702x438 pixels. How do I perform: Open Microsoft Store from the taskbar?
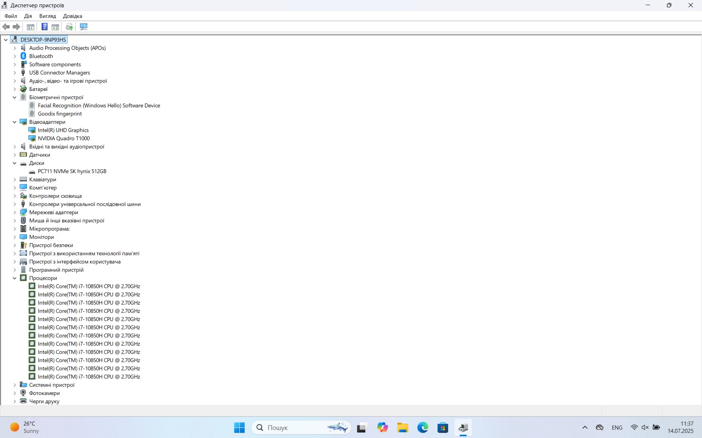coord(443,427)
